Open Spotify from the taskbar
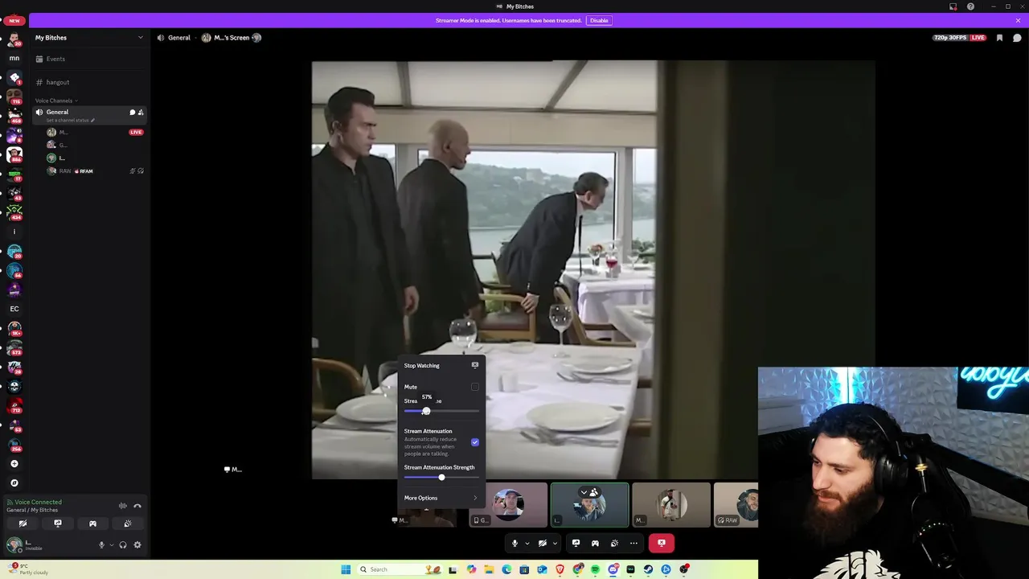The width and height of the screenshot is (1029, 579). (595, 569)
